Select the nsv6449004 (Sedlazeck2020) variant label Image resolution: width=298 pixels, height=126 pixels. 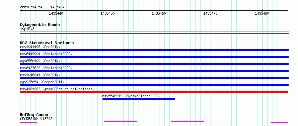46,54
